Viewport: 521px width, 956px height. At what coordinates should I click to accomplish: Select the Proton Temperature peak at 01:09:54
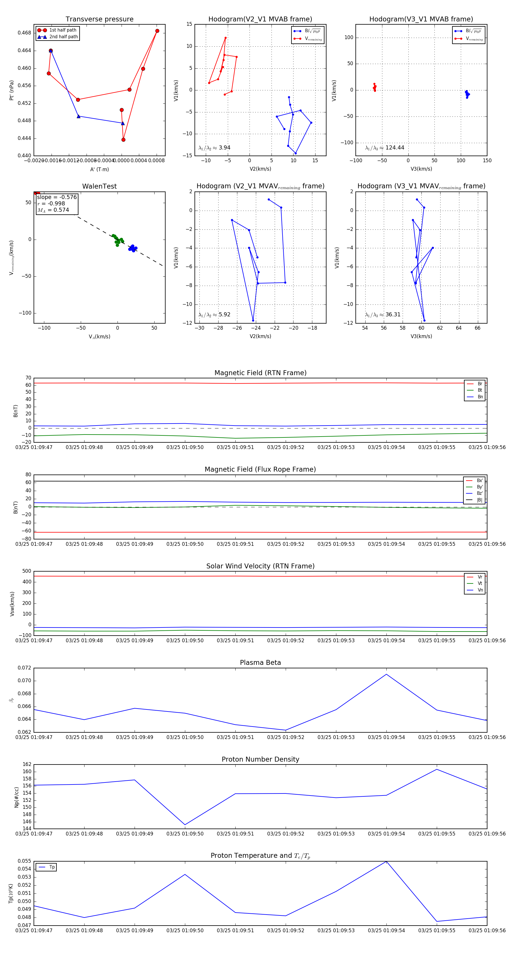[x=386, y=861]
